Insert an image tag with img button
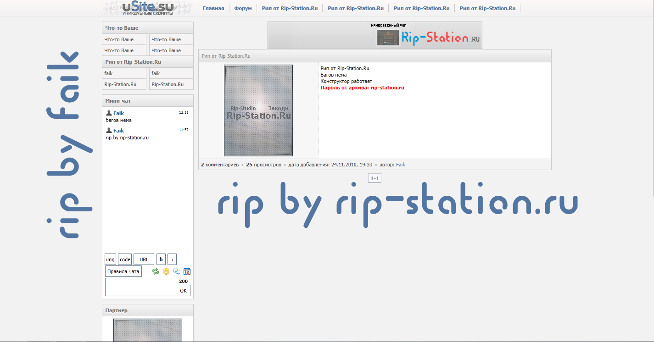This screenshot has height=342, width=654. coord(111,259)
